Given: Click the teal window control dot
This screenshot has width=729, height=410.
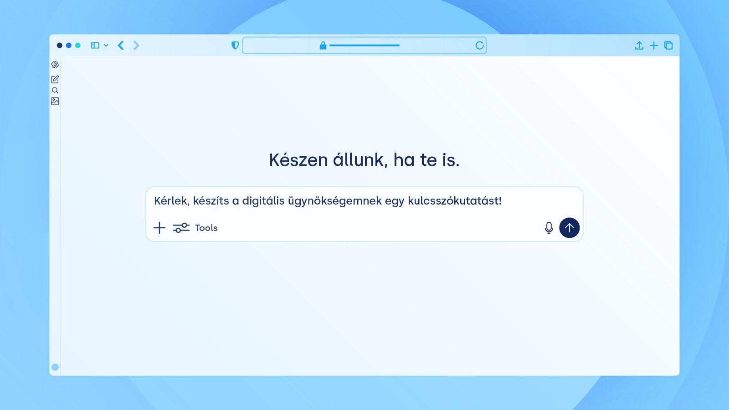Looking at the screenshot, I should click(78, 46).
